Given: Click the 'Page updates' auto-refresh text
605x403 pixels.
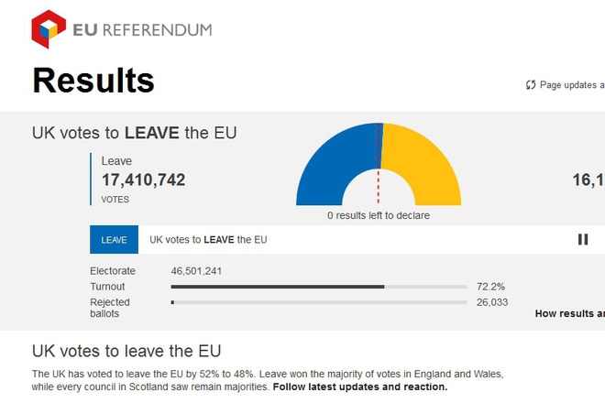Looking at the screenshot, I should [572, 85].
